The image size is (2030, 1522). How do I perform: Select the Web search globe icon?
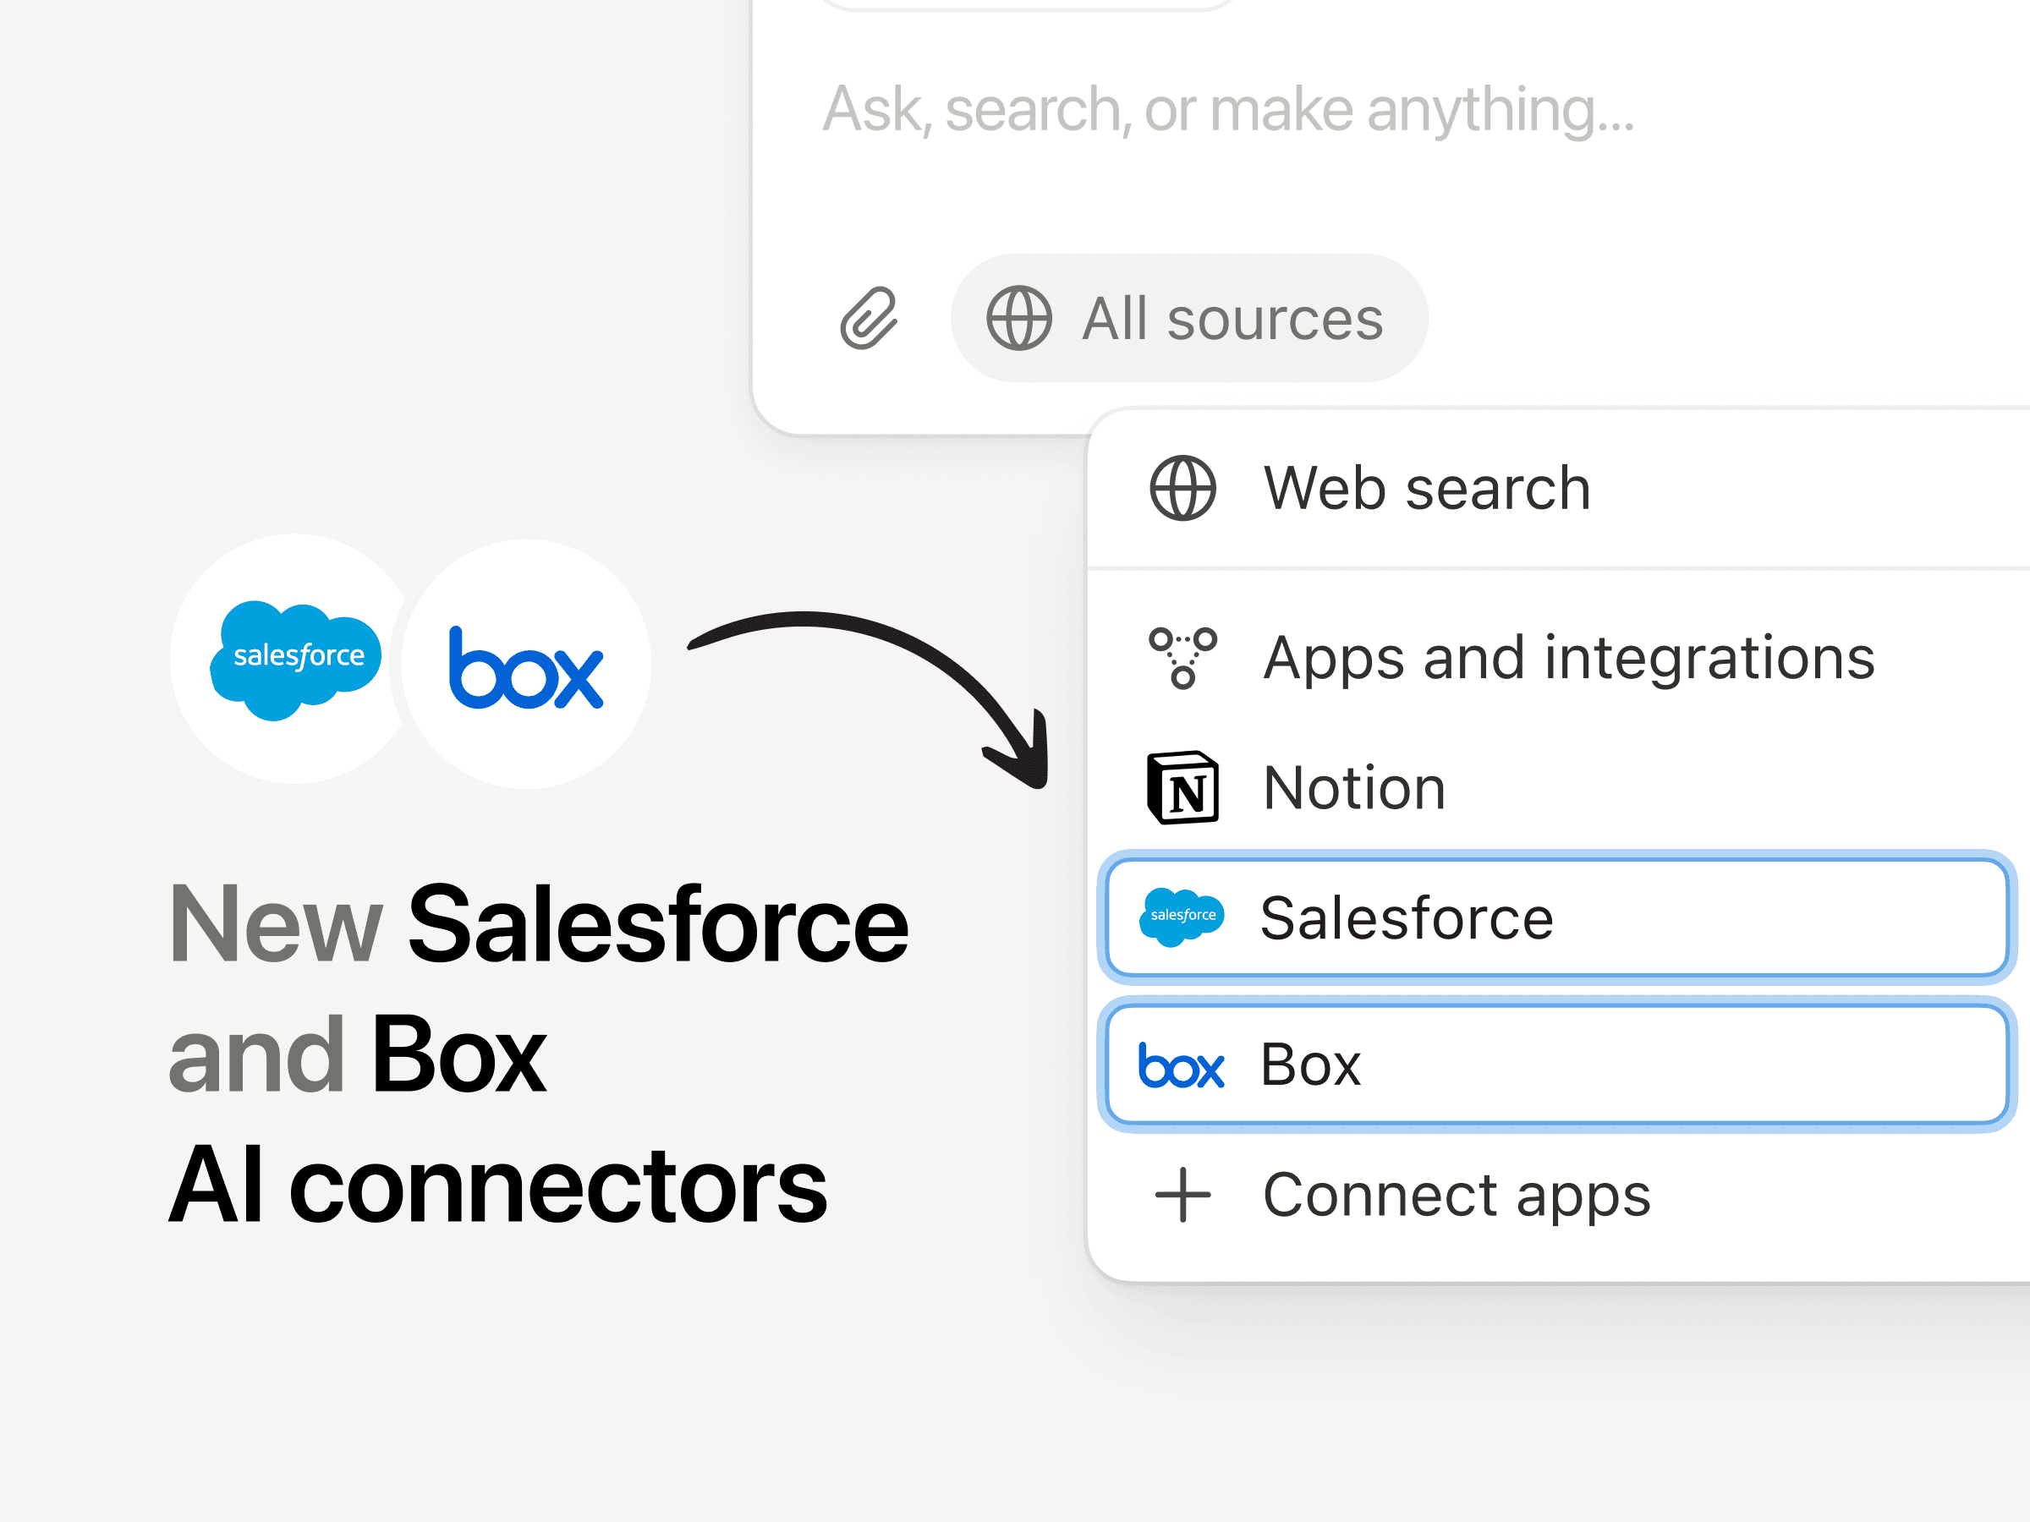coord(1183,487)
